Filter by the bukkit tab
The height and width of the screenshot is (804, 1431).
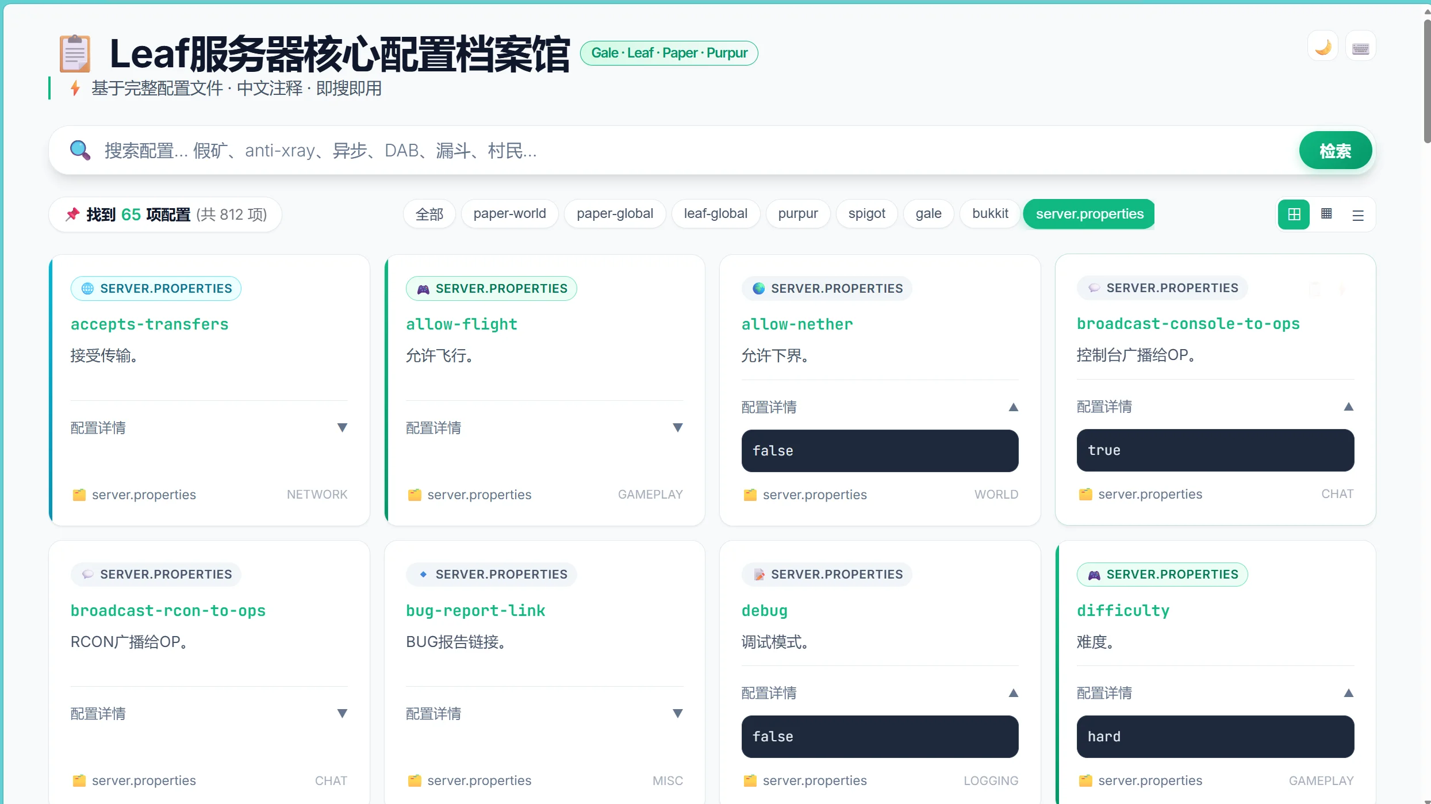(990, 214)
